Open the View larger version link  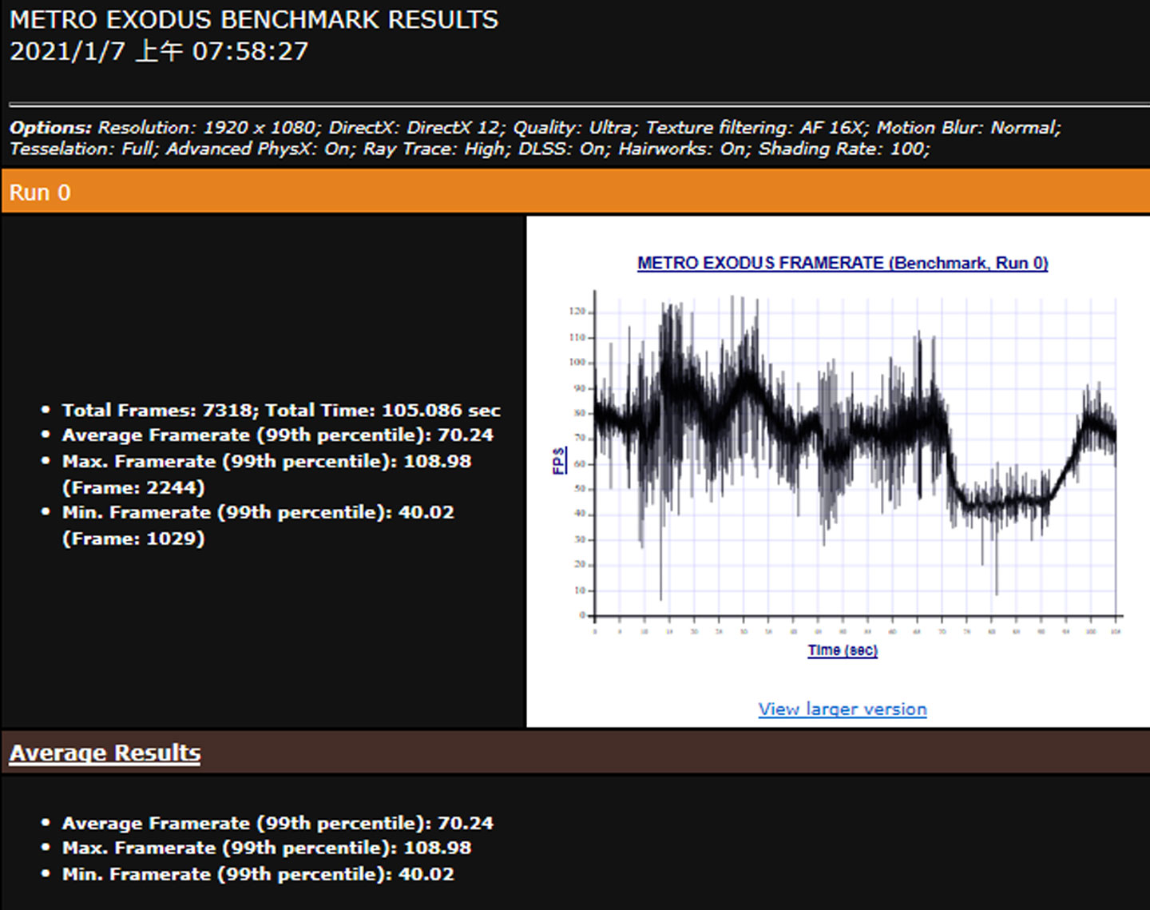(x=843, y=709)
